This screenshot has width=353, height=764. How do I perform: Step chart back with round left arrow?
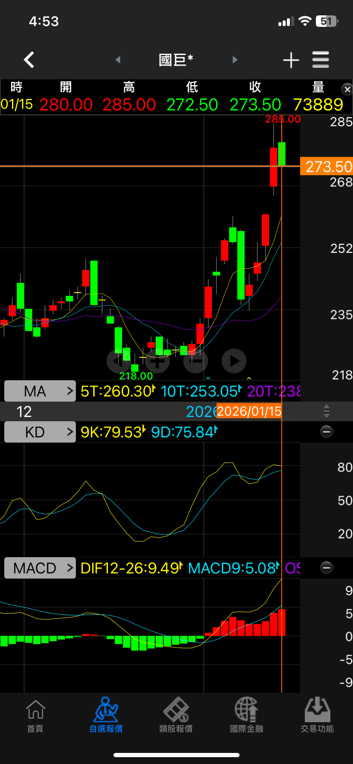click(119, 361)
